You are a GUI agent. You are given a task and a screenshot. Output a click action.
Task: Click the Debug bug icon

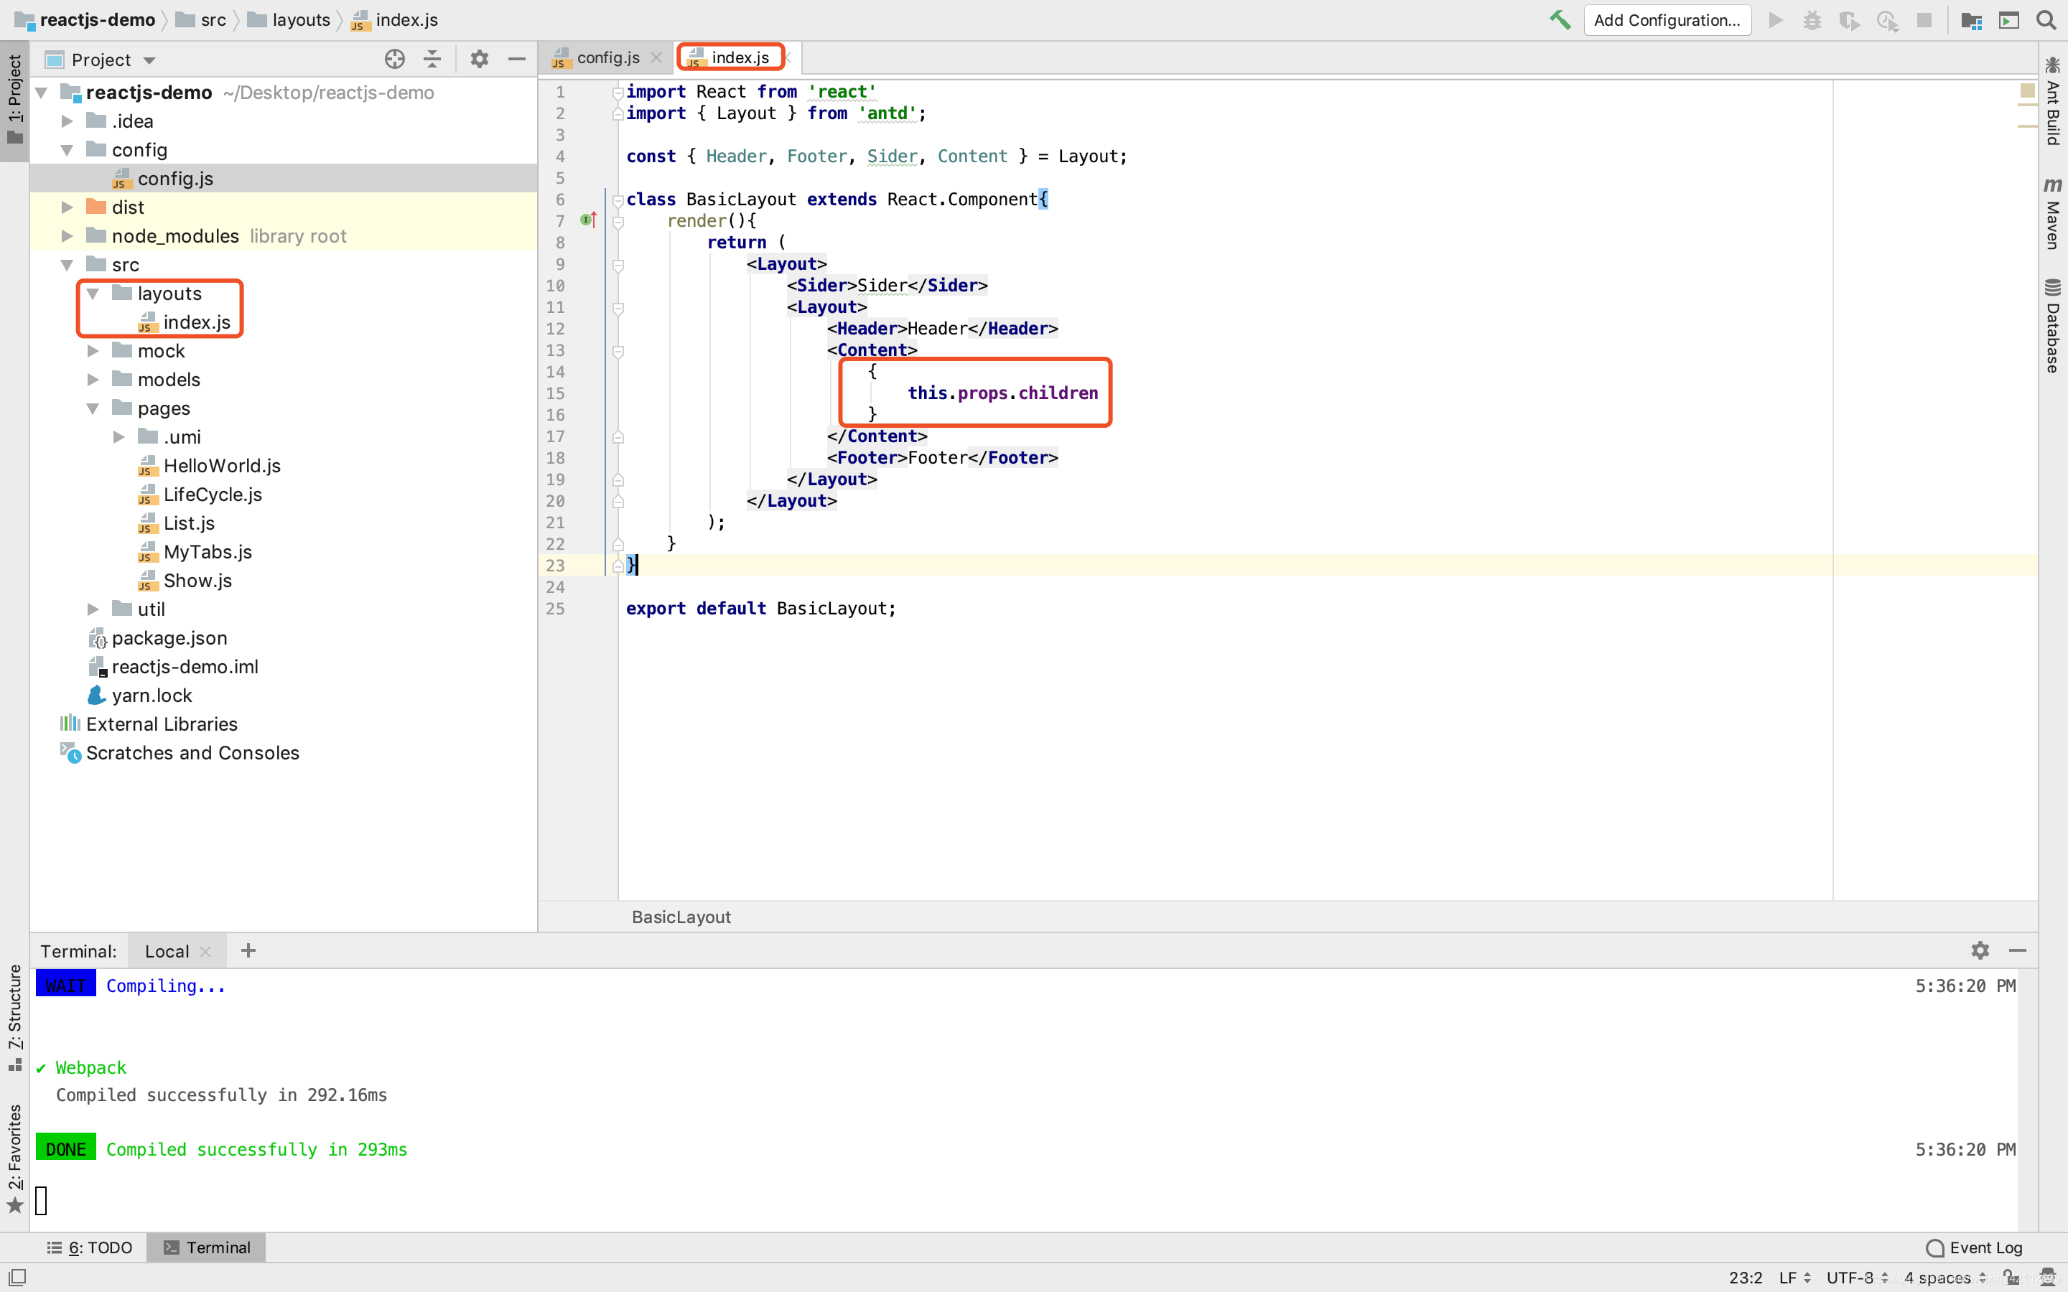tap(1812, 19)
